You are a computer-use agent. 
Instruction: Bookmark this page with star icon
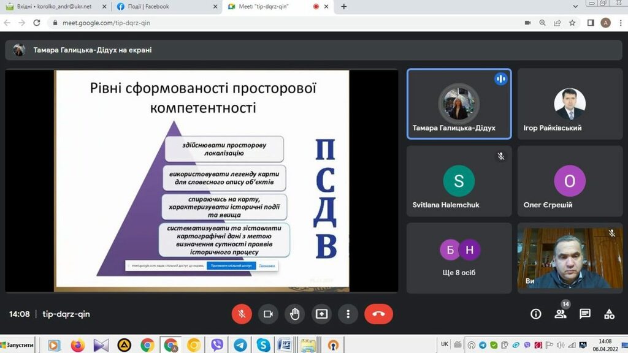click(x=572, y=23)
